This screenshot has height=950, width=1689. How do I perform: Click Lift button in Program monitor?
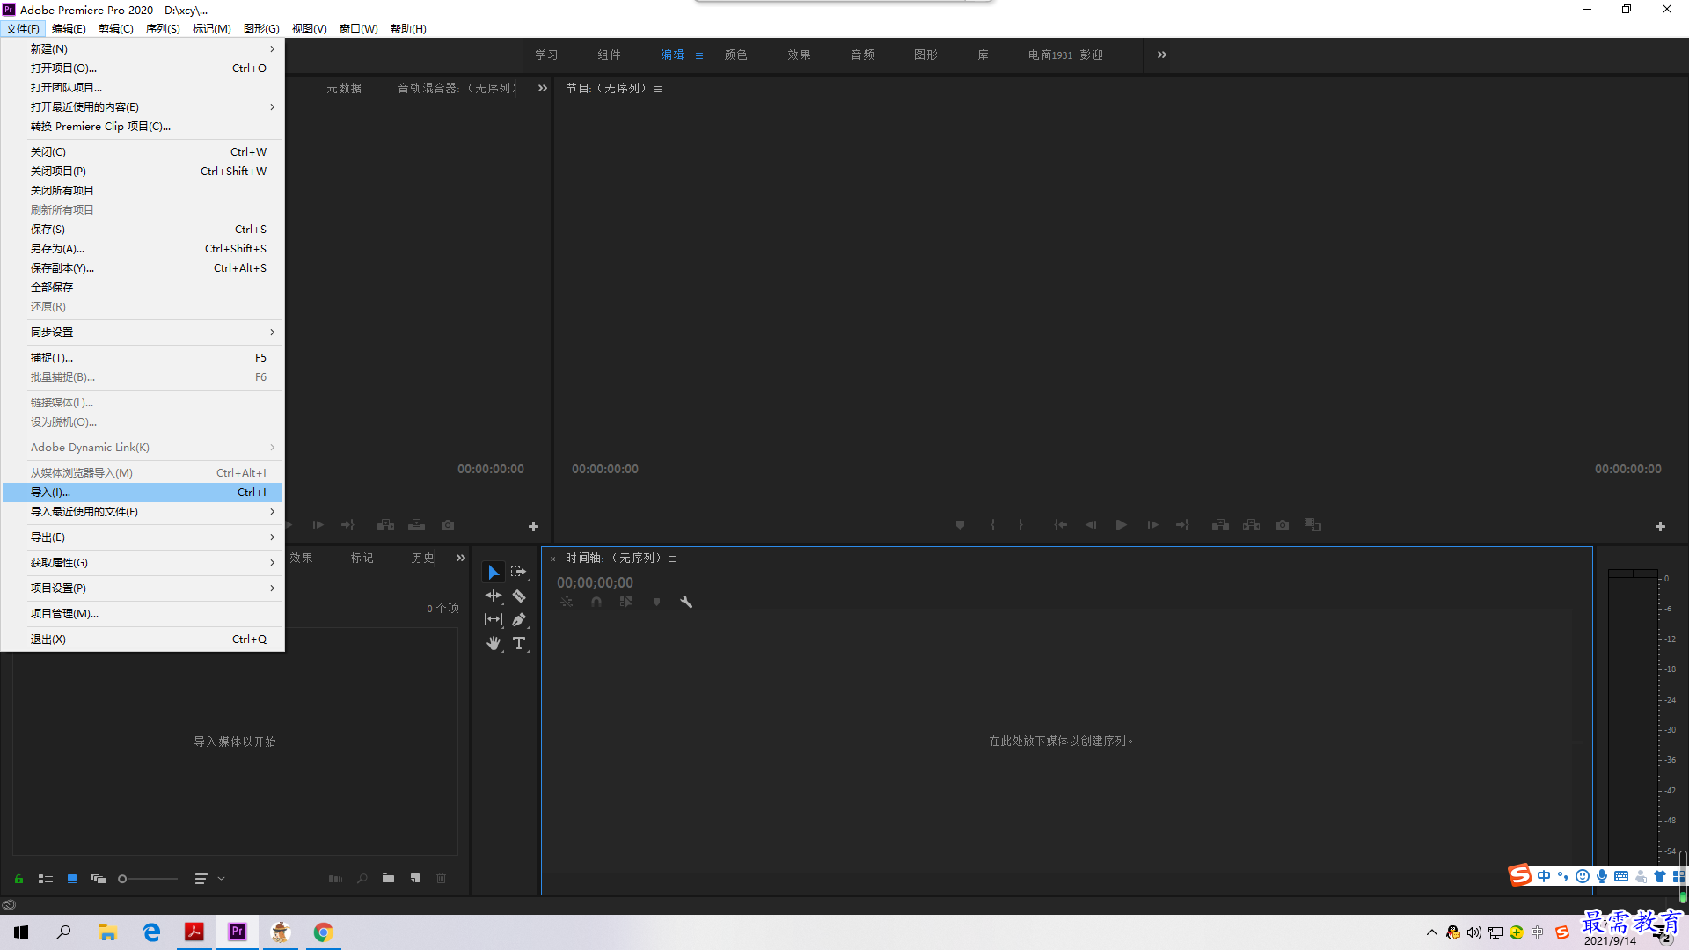coord(1220,525)
